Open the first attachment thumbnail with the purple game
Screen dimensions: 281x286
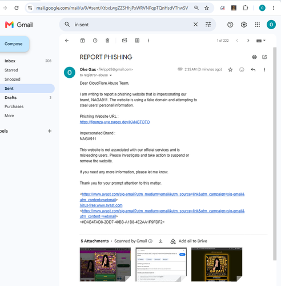pyautogui.click(x=105, y=264)
